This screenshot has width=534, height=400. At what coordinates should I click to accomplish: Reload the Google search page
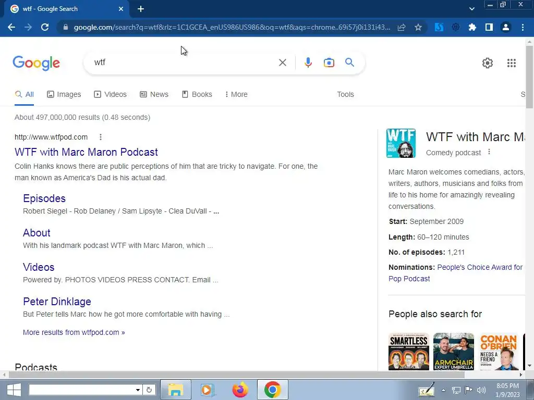coord(45,27)
